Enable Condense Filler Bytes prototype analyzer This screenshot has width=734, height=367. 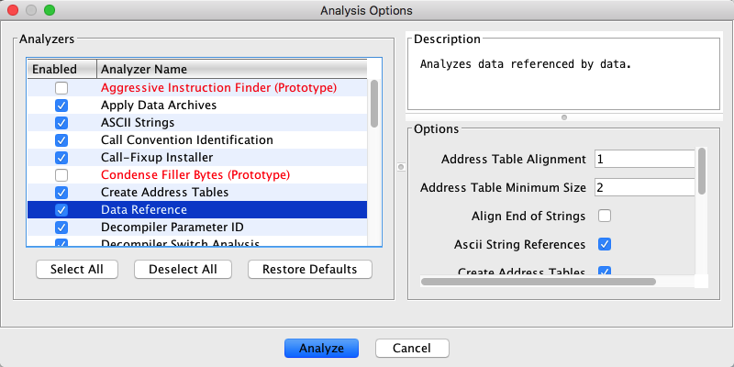pyautogui.click(x=61, y=175)
